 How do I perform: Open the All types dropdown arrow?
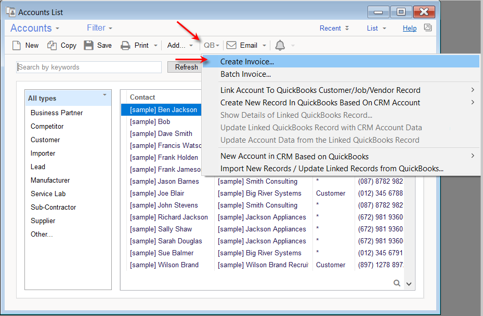click(x=105, y=95)
